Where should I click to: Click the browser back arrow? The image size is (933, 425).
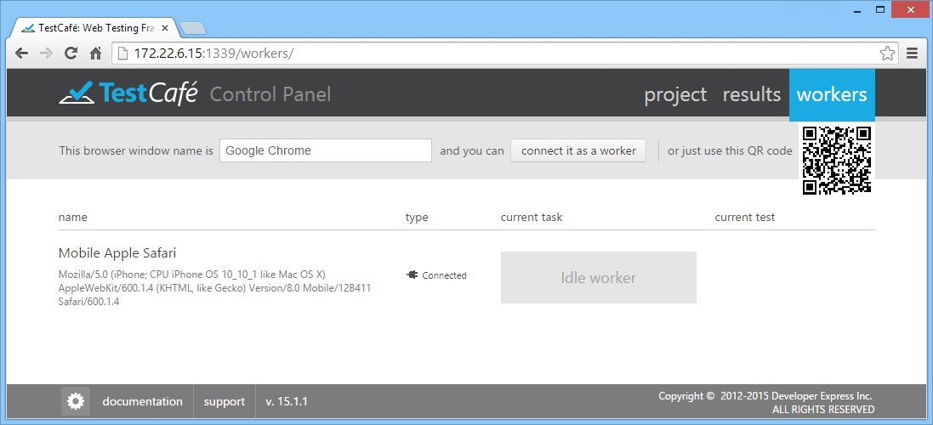click(22, 54)
